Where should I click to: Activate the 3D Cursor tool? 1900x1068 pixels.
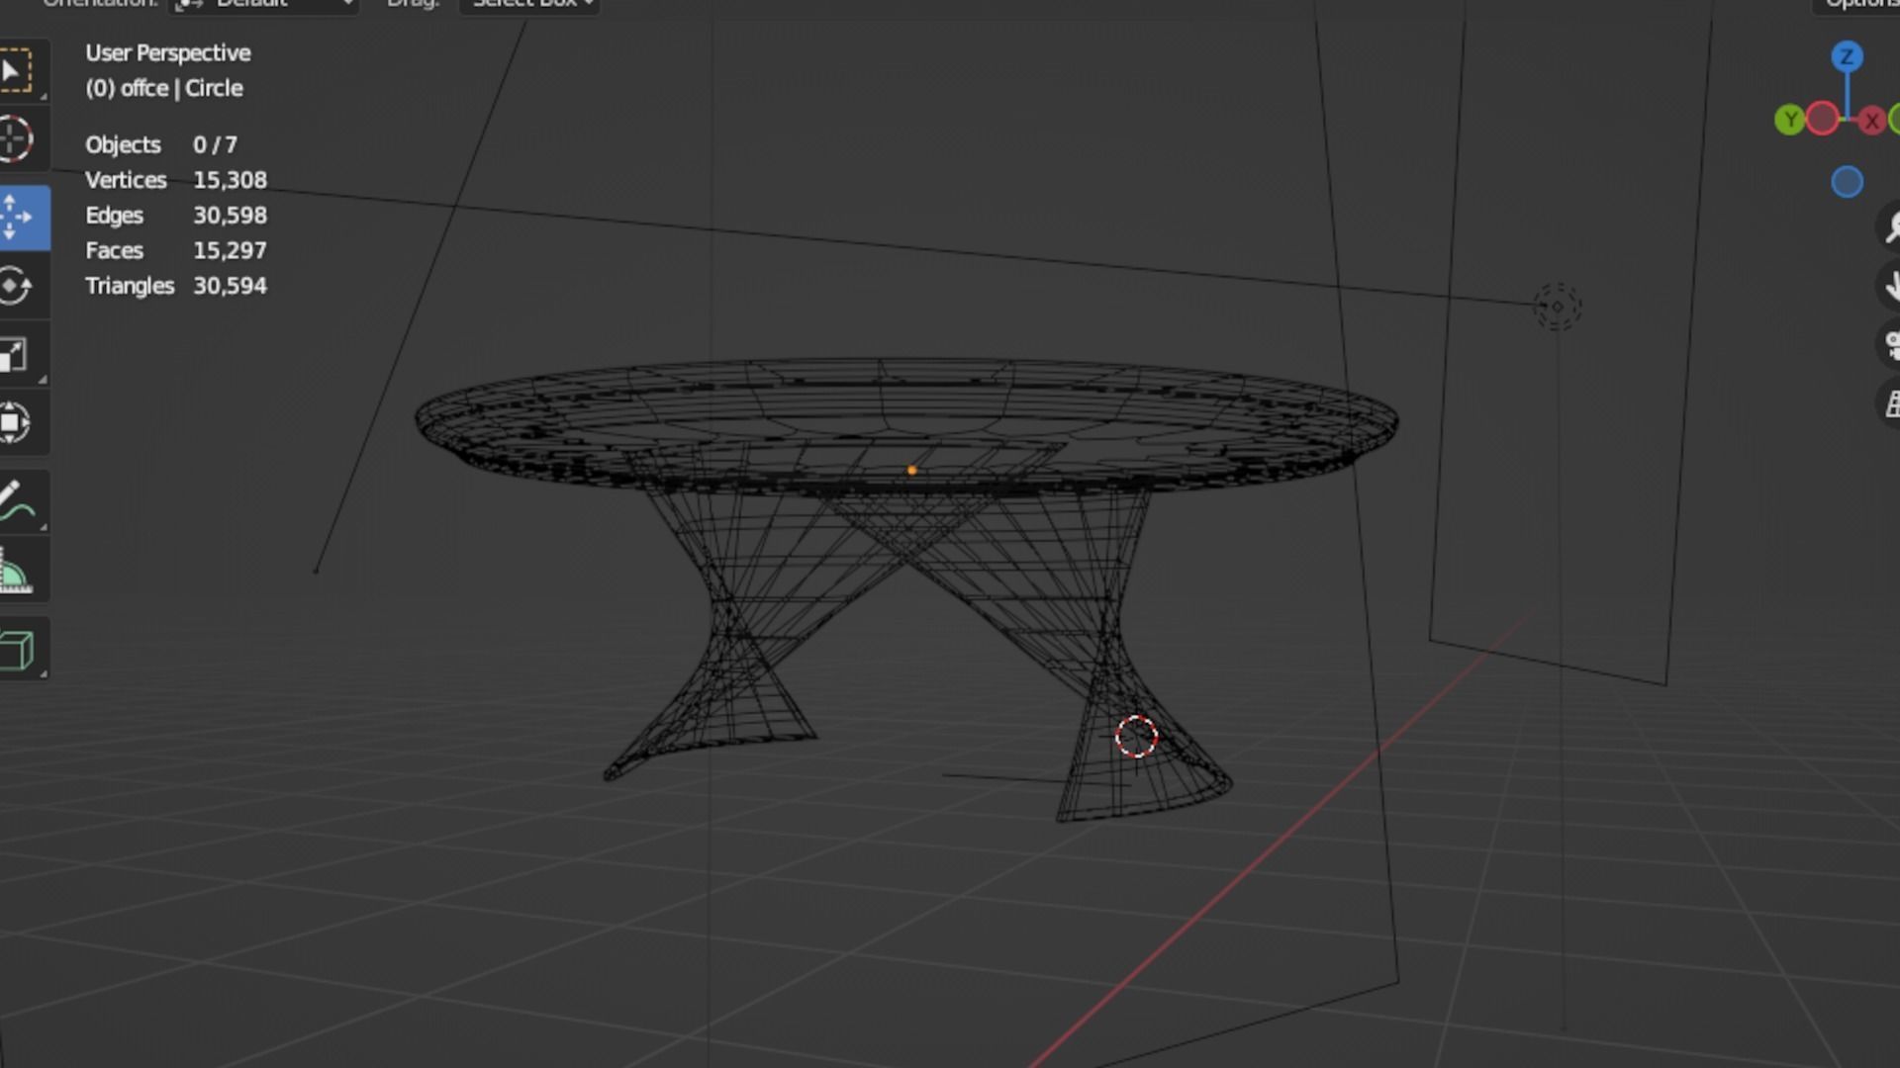pos(16,139)
